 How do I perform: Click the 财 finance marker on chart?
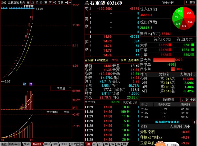pyautogui.click(x=24, y=84)
